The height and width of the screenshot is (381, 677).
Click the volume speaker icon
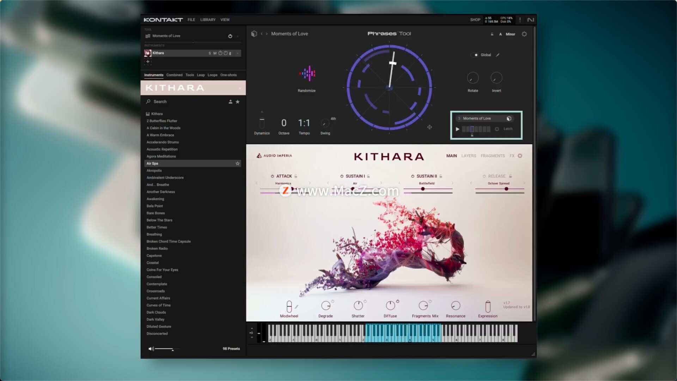151,349
